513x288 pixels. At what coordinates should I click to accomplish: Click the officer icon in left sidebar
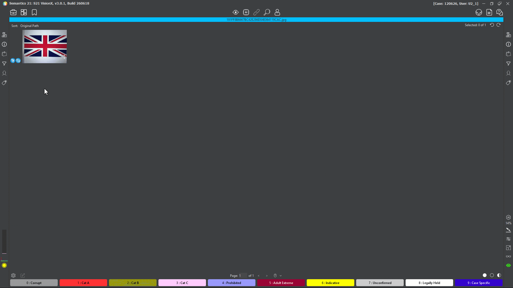point(4,35)
